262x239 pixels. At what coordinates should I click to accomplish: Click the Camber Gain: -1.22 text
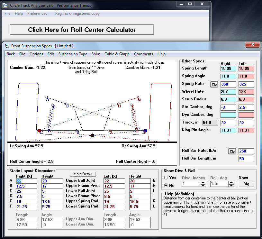click(28, 68)
